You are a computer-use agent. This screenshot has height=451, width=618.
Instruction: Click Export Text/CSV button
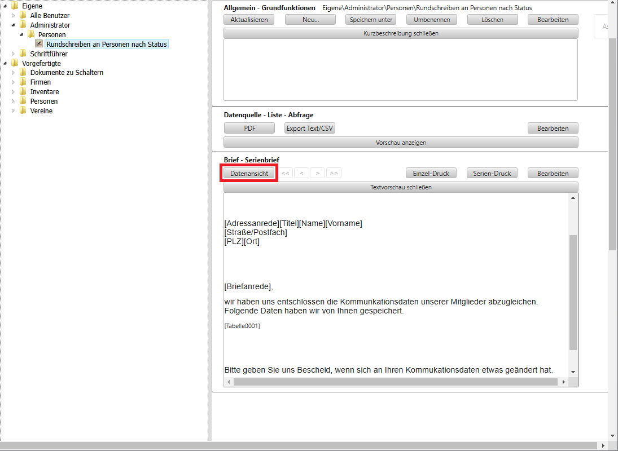pyautogui.click(x=310, y=129)
